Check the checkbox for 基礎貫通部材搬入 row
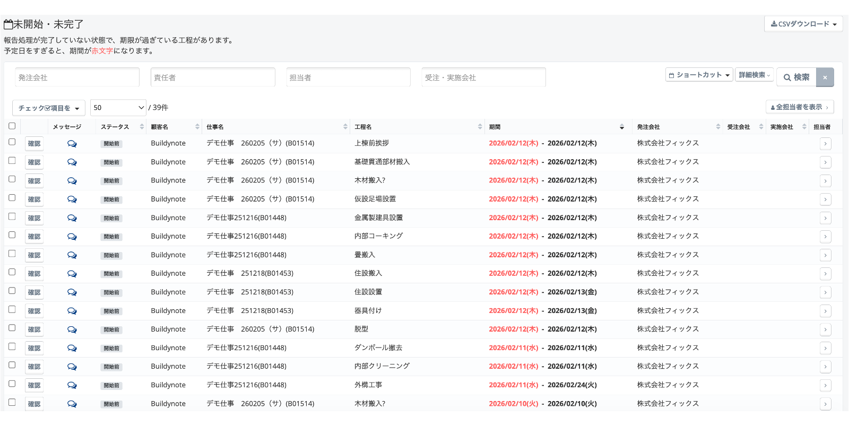 pos(12,161)
